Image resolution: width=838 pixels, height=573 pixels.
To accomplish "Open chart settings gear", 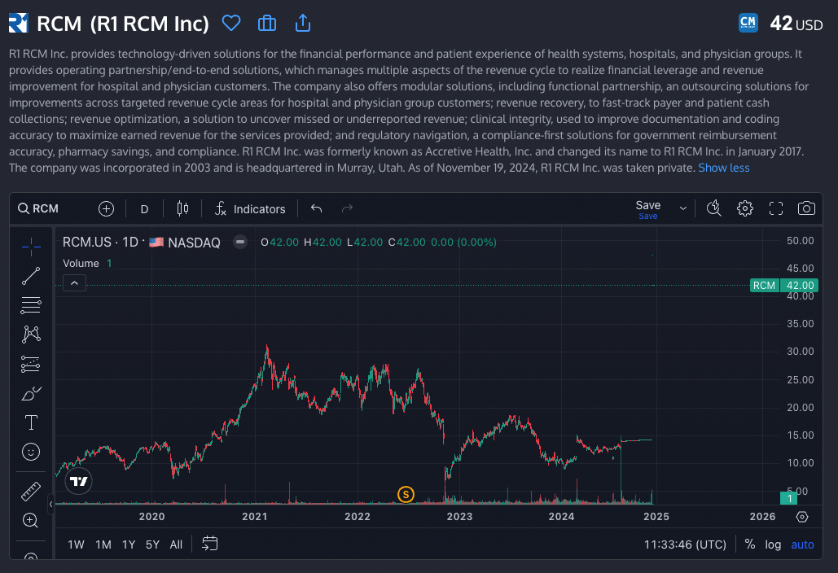I will click(x=745, y=208).
